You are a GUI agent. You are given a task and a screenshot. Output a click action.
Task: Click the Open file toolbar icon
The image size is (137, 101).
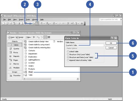7,24
